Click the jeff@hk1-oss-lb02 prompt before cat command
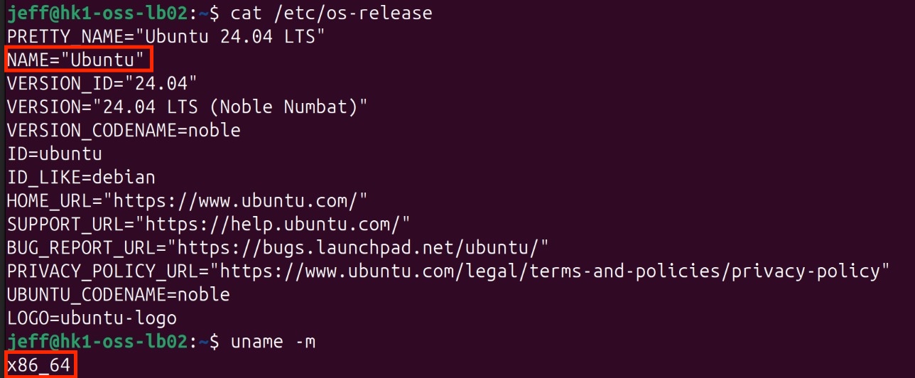This screenshot has width=915, height=378. pyautogui.click(x=98, y=13)
